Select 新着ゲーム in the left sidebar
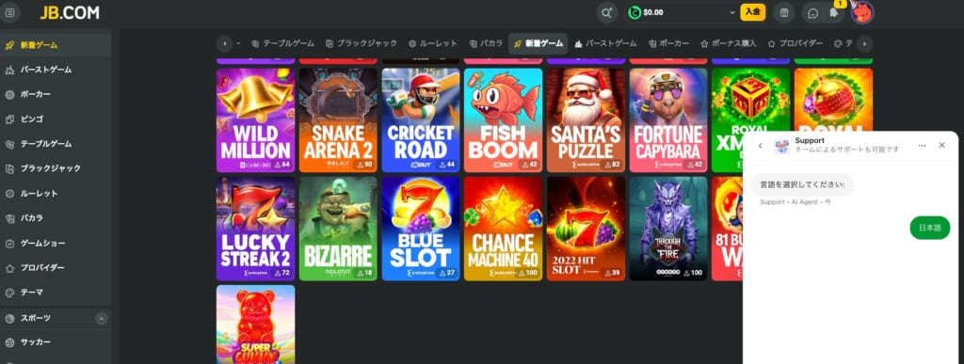The image size is (964, 364). [56, 45]
